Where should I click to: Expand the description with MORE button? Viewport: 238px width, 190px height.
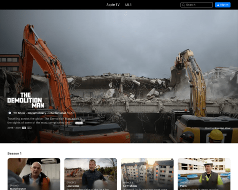tap(79, 123)
